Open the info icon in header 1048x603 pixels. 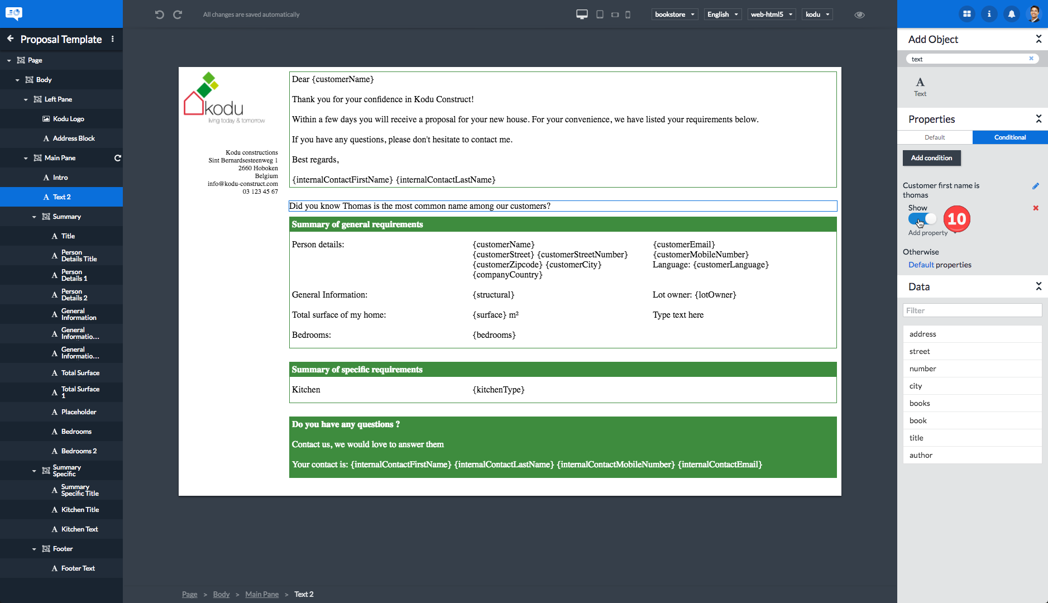[989, 14]
